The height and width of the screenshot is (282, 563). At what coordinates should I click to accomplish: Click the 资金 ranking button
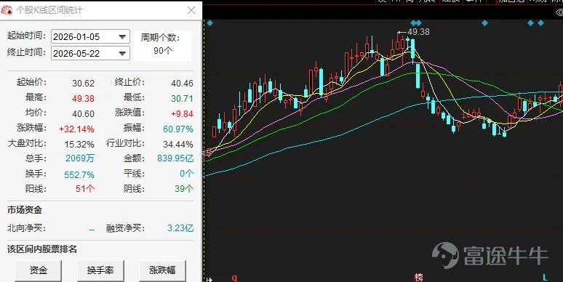pyautogui.click(x=39, y=270)
